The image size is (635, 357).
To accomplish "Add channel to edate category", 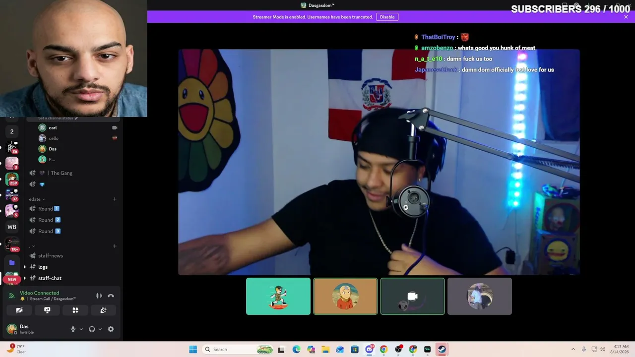I will [x=115, y=199].
